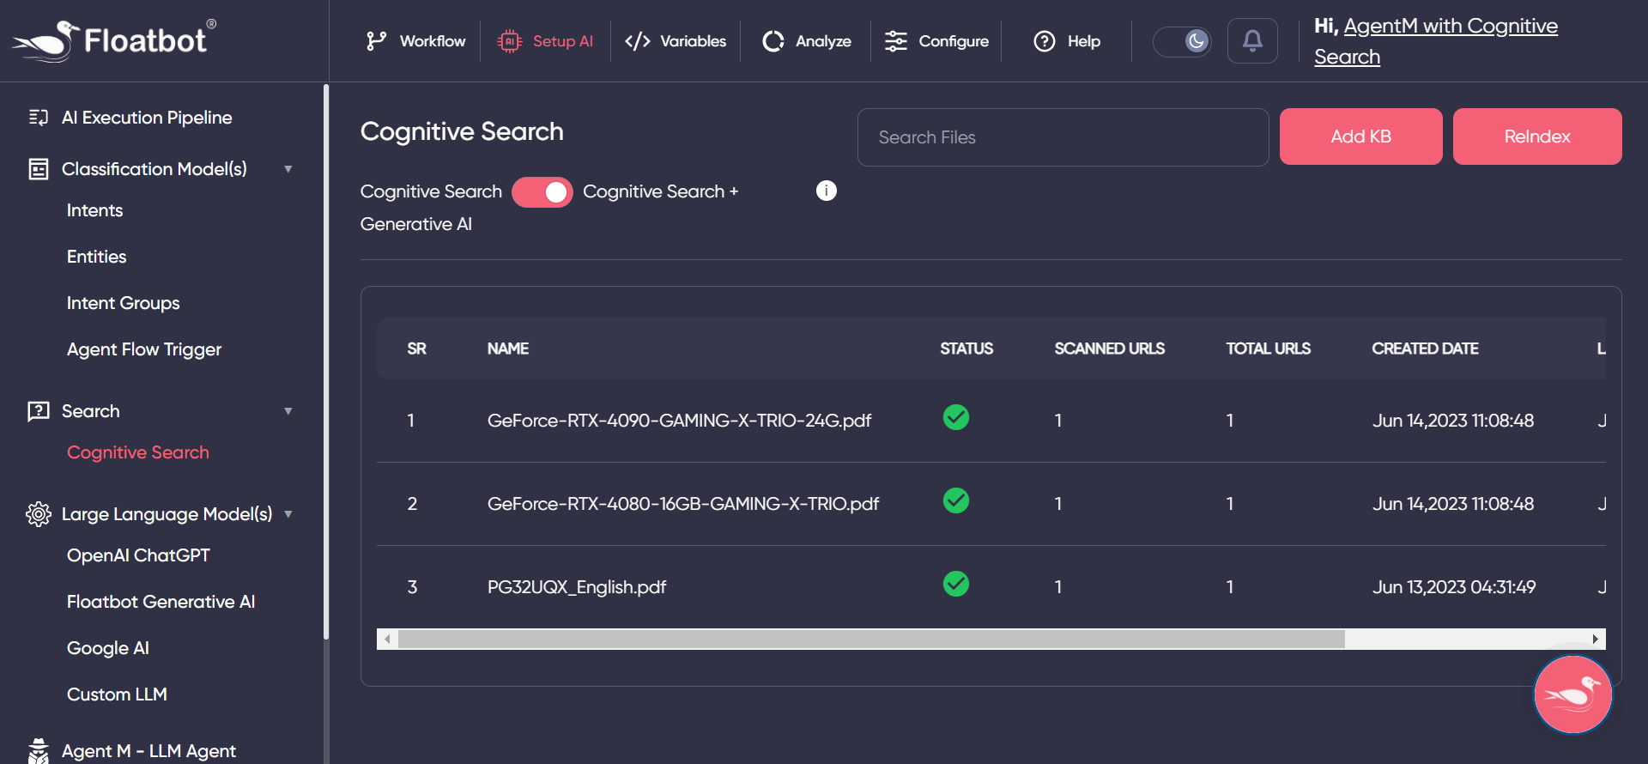Collapse the Large Language Model(s) section
The image size is (1648, 764).
tap(288, 514)
